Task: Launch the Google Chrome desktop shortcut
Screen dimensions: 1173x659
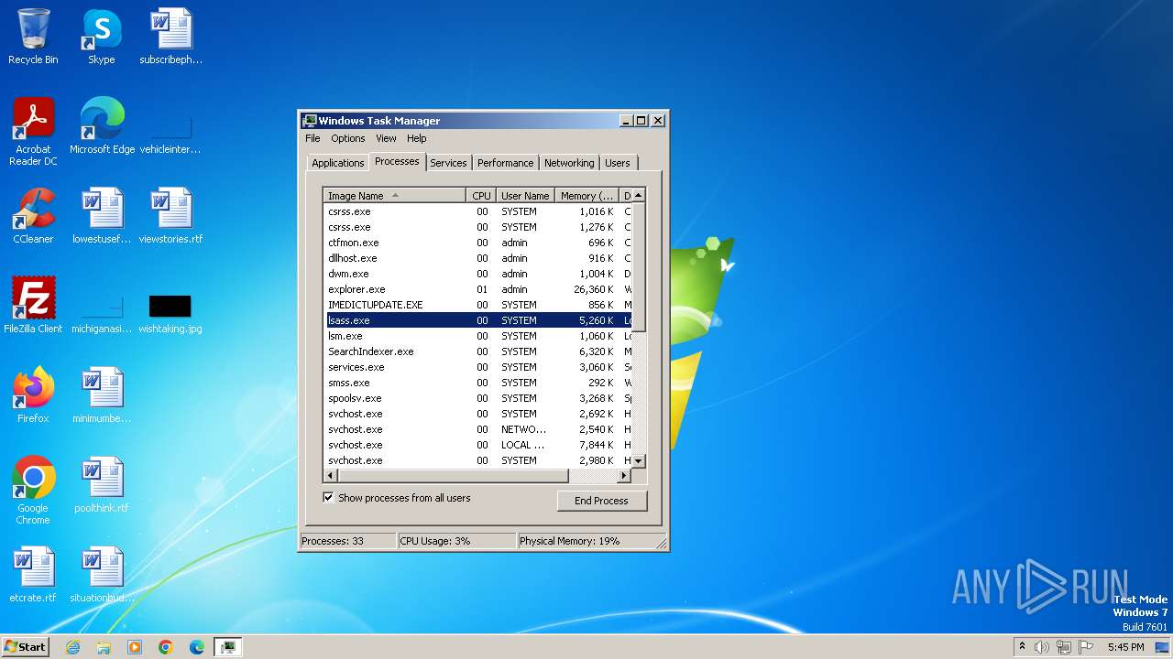Action: [x=33, y=491]
